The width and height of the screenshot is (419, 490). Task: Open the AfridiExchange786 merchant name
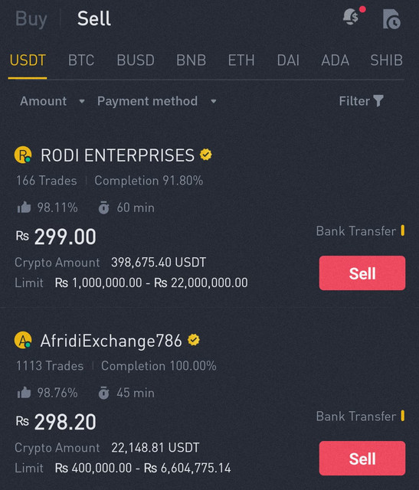point(111,340)
